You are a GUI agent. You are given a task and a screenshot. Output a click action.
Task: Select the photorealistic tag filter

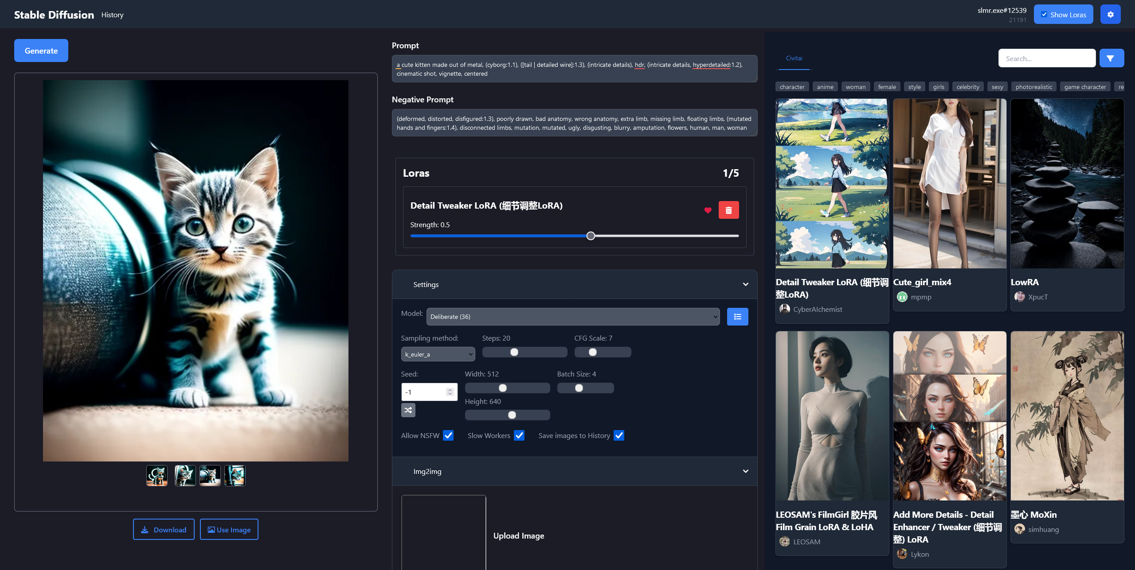tap(1033, 87)
